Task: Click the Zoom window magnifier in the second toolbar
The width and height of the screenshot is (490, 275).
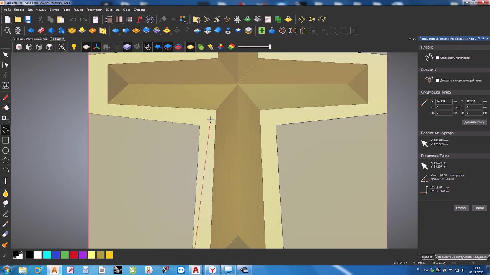Action: coord(8,31)
